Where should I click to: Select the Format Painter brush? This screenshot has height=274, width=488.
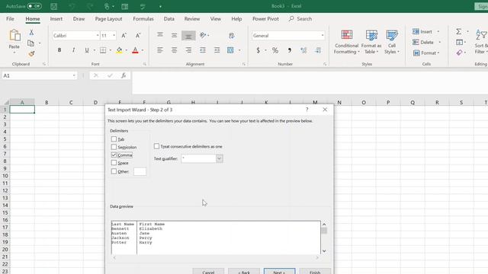(x=31, y=54)
